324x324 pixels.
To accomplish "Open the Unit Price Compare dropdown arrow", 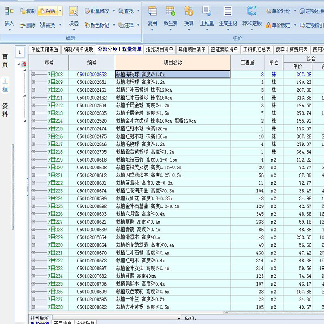I will 295,11.
